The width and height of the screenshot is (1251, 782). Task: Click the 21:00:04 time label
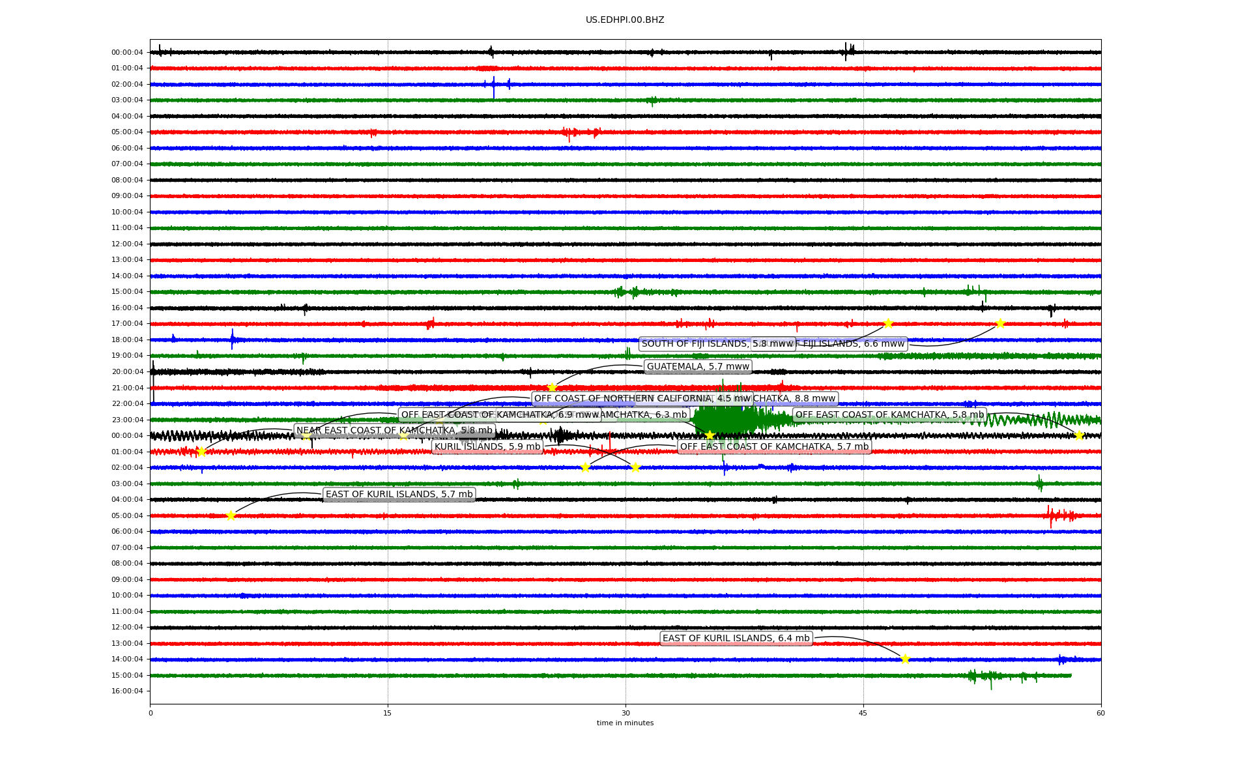pyautogui.click(x=127, y=388)
